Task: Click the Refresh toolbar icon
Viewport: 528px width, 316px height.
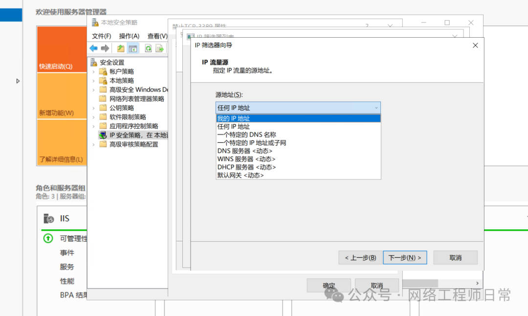Action: [148, 48]
